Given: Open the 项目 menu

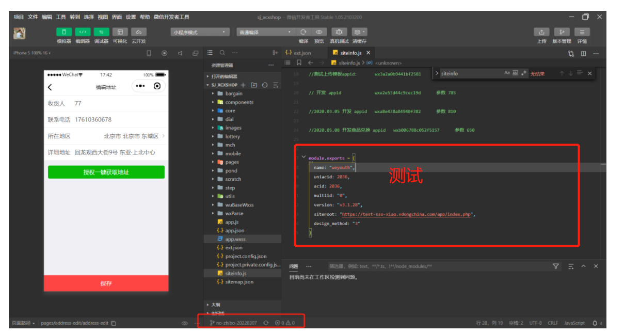Looking at the screenshot, I should coord(19,17).
